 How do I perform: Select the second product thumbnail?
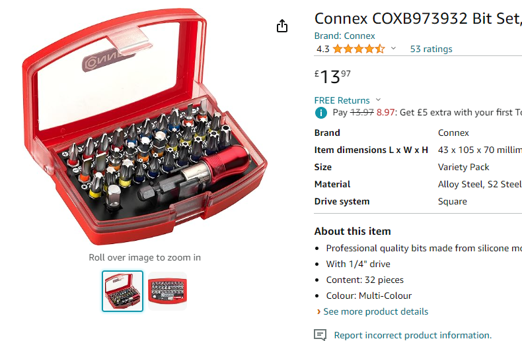tap(167, 291)
